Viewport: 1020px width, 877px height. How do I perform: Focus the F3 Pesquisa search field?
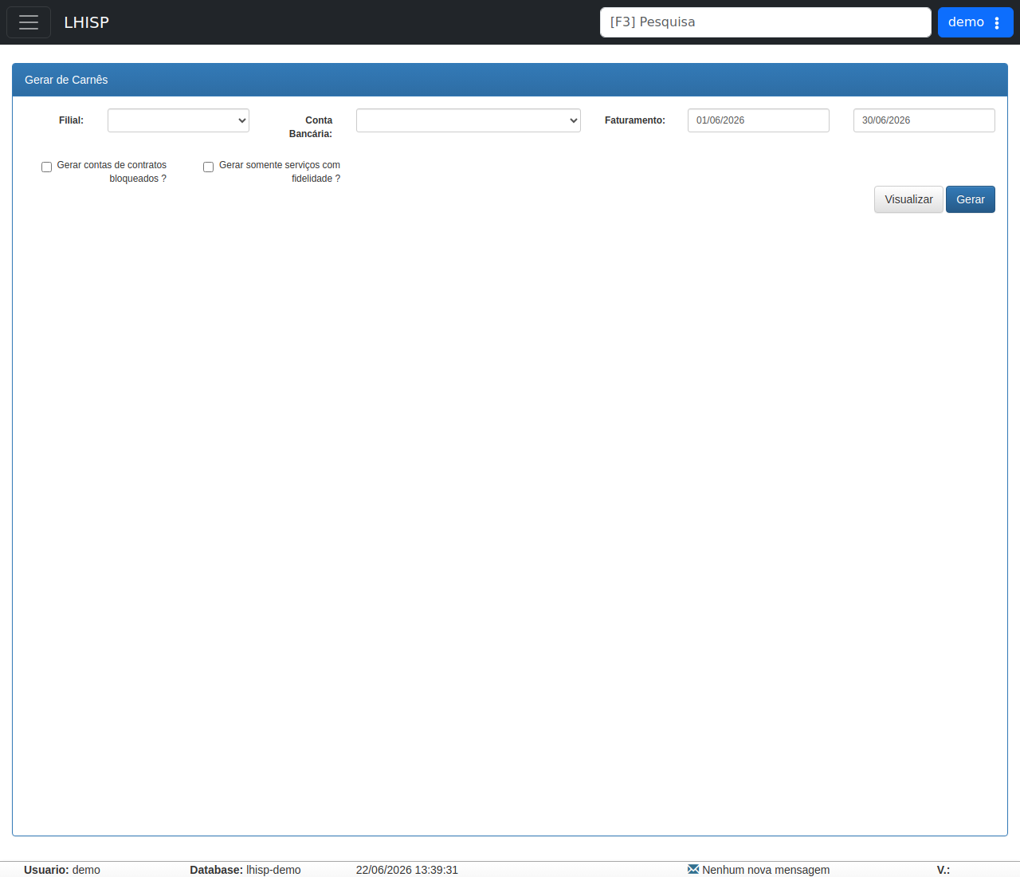[766, 22]
